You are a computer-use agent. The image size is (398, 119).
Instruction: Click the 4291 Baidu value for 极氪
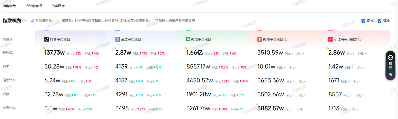(x=122, y=94)
